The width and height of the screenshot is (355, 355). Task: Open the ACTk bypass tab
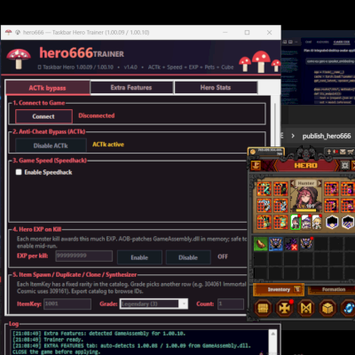(x=48, y=88)
